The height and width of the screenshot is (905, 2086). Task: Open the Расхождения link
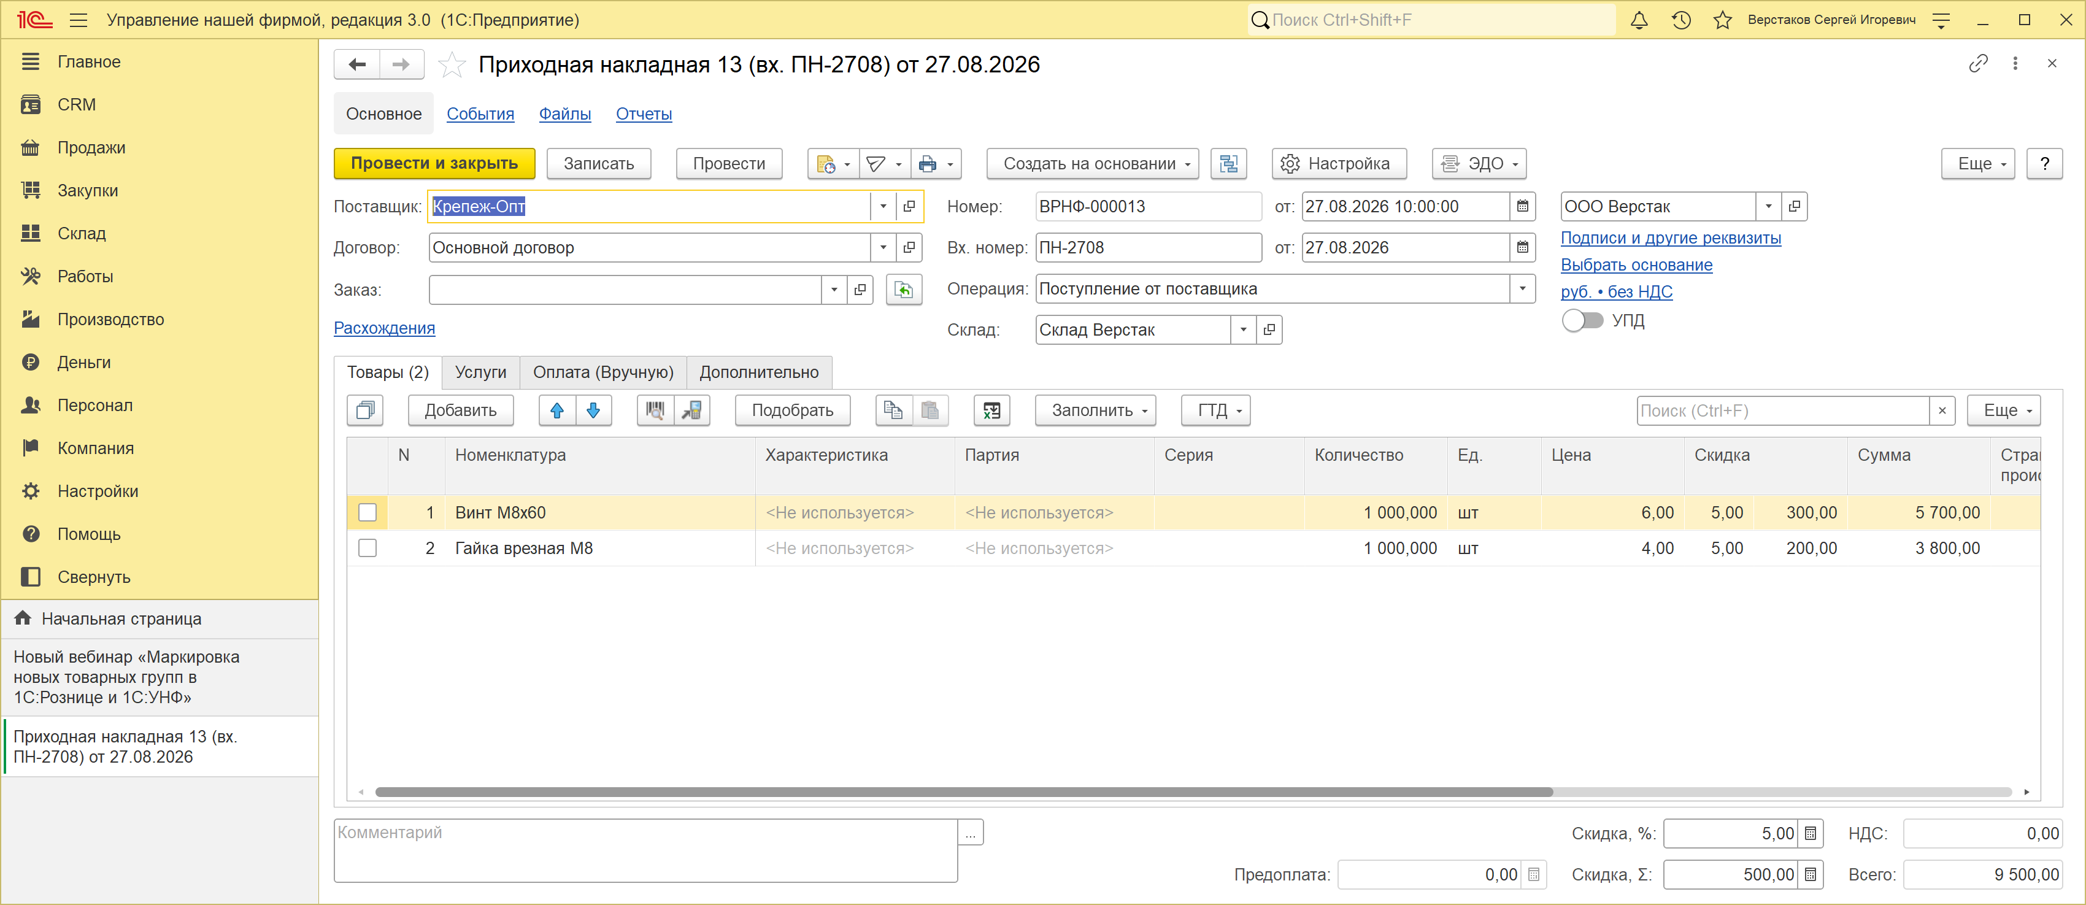click(x=385, y=328)
